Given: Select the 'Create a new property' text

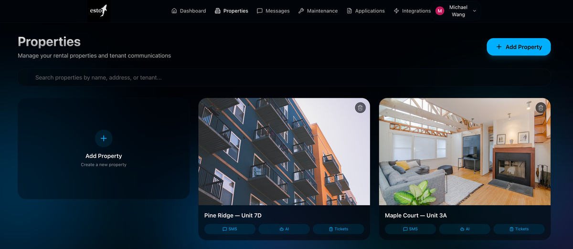Looking at the screenshot, I should tap(104, 165).
